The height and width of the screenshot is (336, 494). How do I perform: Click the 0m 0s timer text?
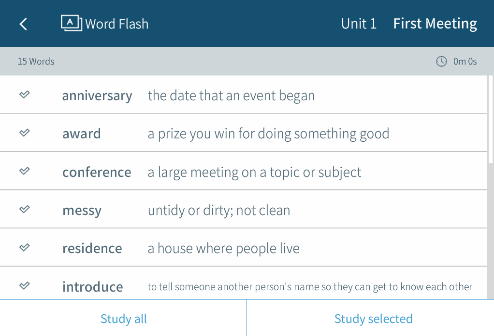(465, 61)
